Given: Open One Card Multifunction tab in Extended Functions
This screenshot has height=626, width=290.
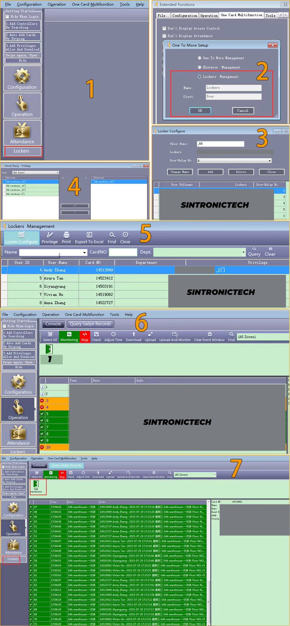Looking at the screenshot, I should click(242, 15).
